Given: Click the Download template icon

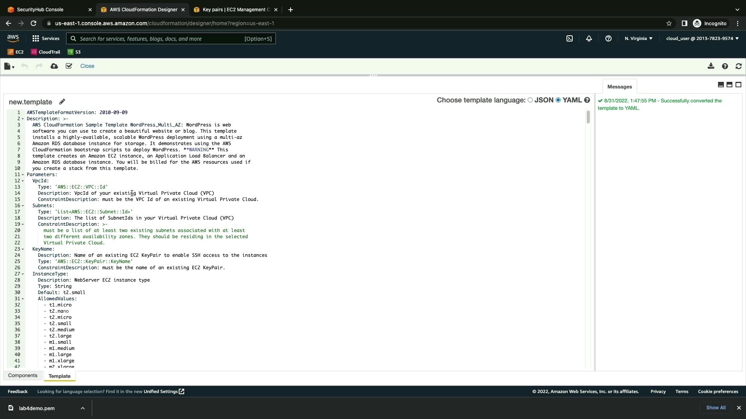Looking at the screenshot, I should point(711,66).
